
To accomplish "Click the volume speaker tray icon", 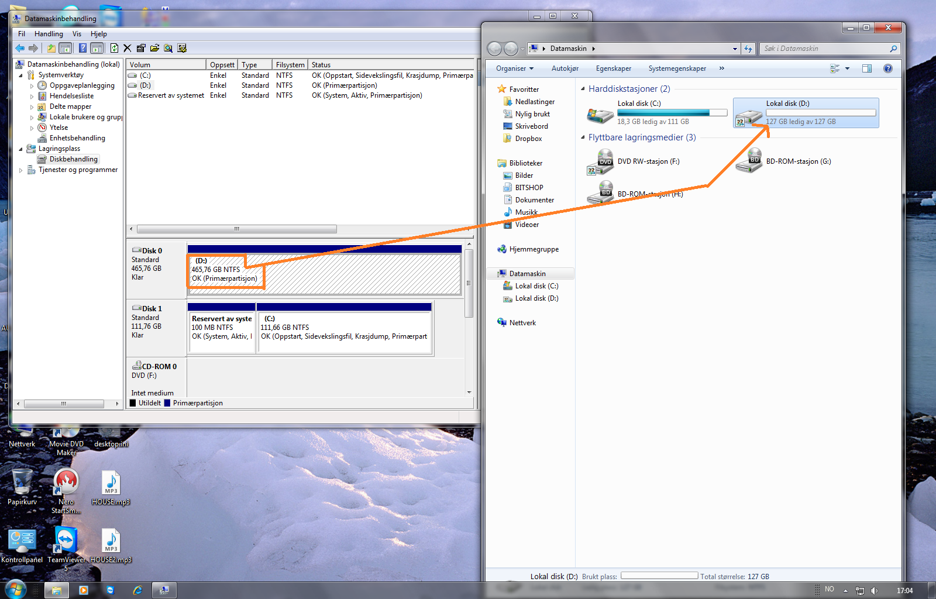I will pyautogui.click(x=874, y=590).
